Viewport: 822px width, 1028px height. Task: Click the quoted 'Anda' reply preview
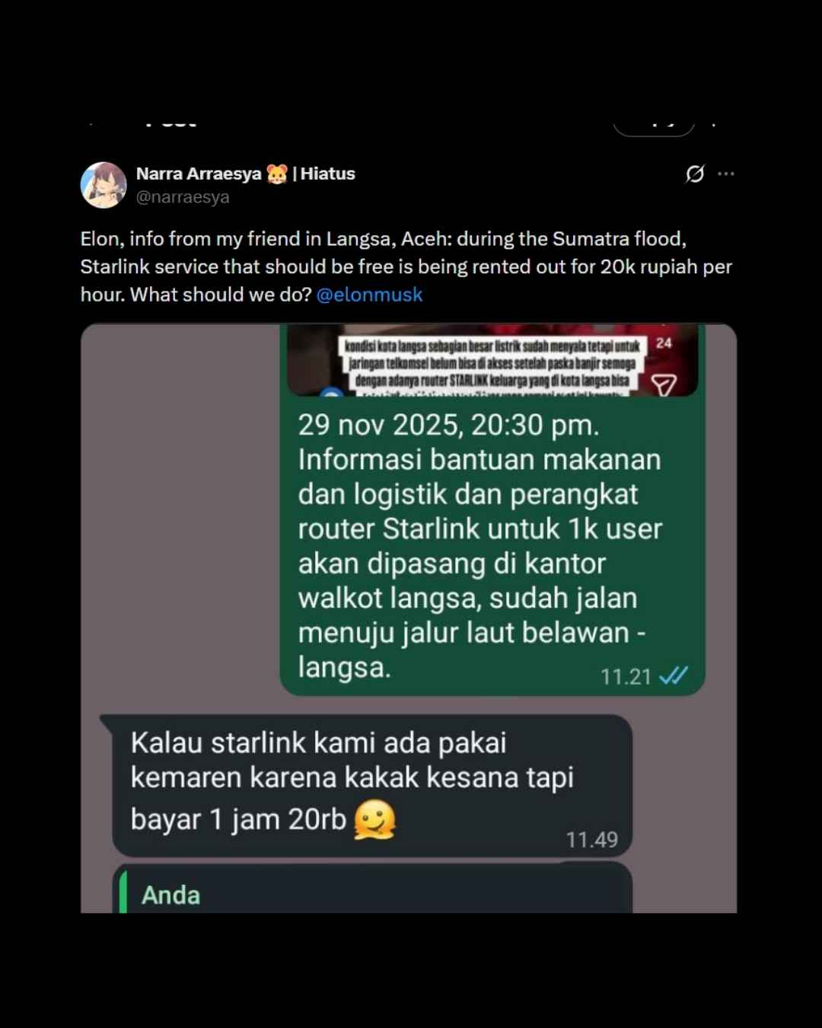pyautogui.click(x=372, y=889)
